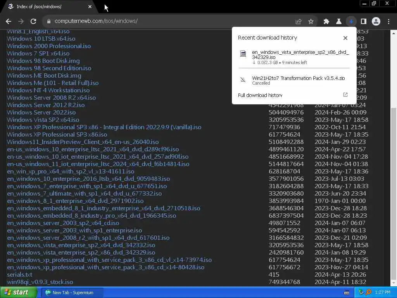
Task: Click the Full download history link
Action: (260, 95)
